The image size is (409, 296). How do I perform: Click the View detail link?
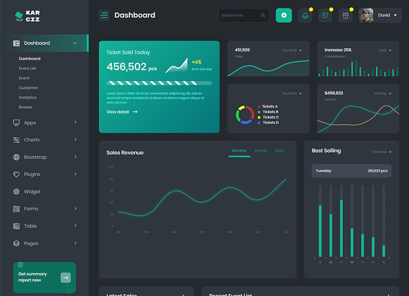click(x=122, y=112)
